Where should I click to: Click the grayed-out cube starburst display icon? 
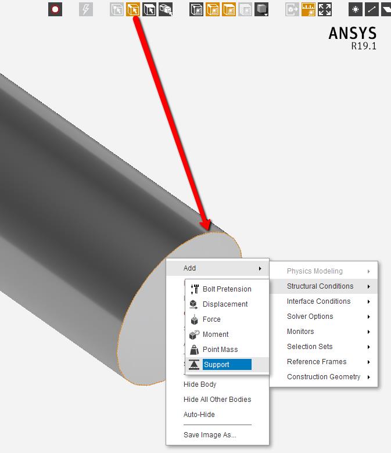pos(245,9)
